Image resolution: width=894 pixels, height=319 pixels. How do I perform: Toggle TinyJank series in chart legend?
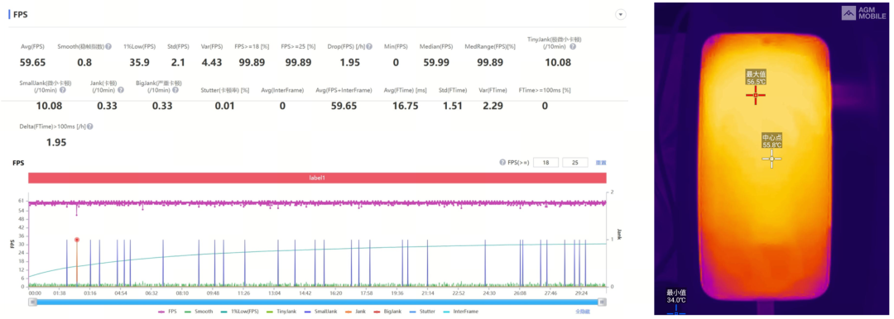281,312
